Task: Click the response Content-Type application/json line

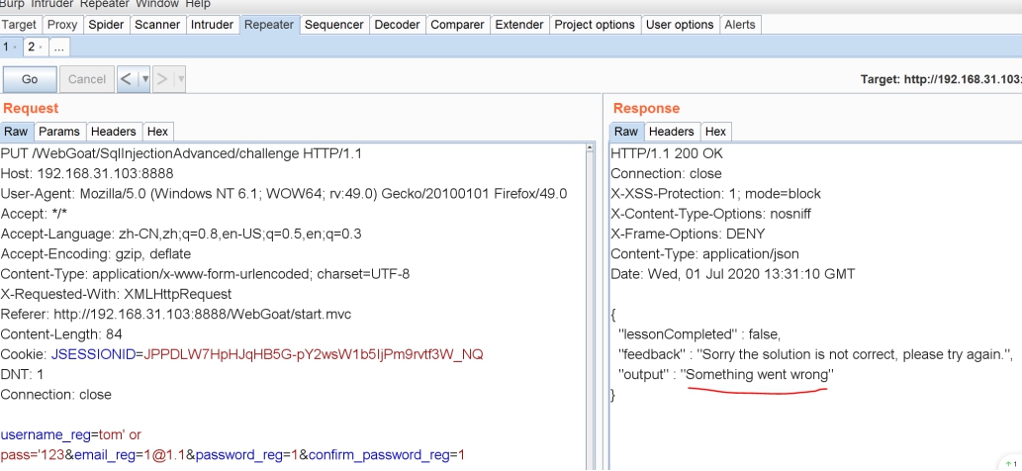Action: pyautogui.click(x=704, y=254)
